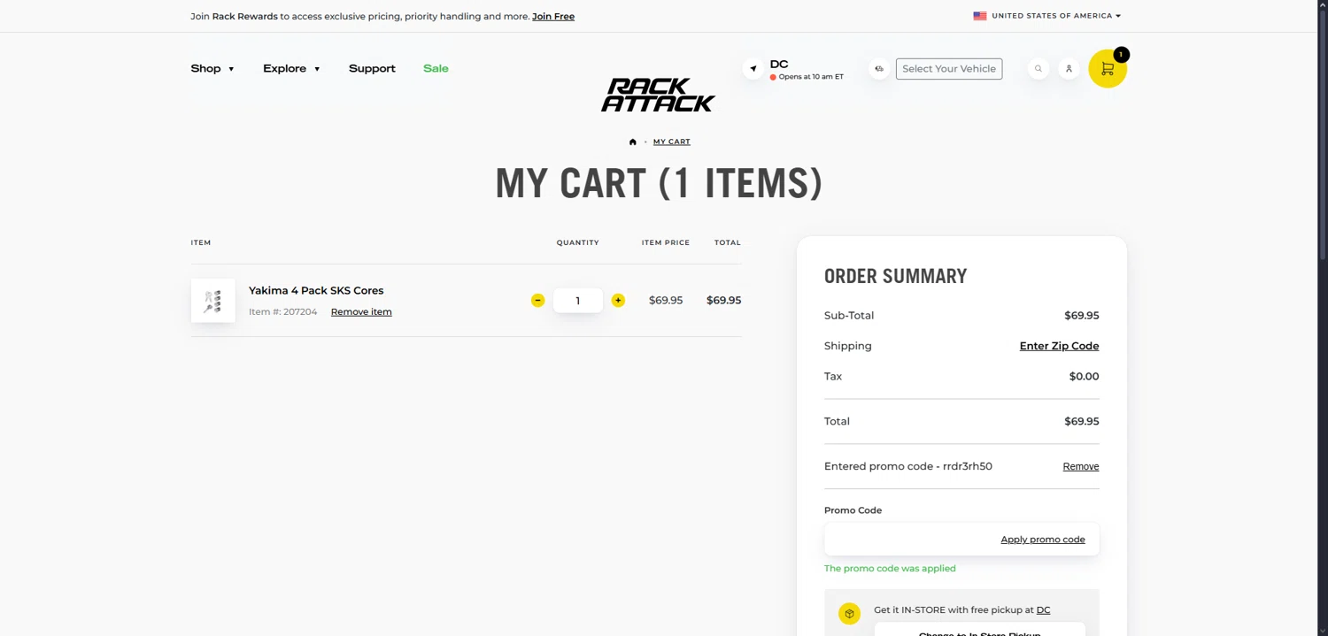Expand the Explore menu
This screenshot has height=636, width=1328.
[x=291, y=68]
